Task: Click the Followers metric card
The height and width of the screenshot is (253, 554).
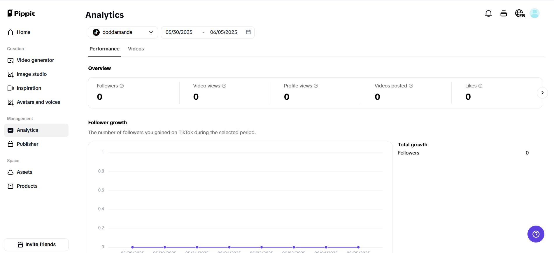Action: 134,93
